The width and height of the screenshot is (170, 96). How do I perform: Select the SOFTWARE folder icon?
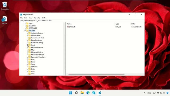coord(27,28)
